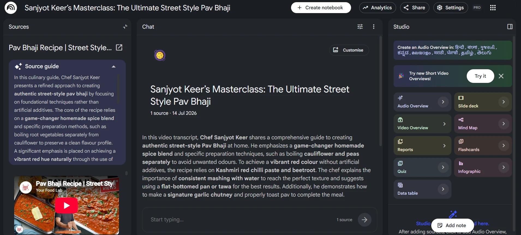
Task: Open Audio Overview customization chevron
Action: [x=443, y=102]
